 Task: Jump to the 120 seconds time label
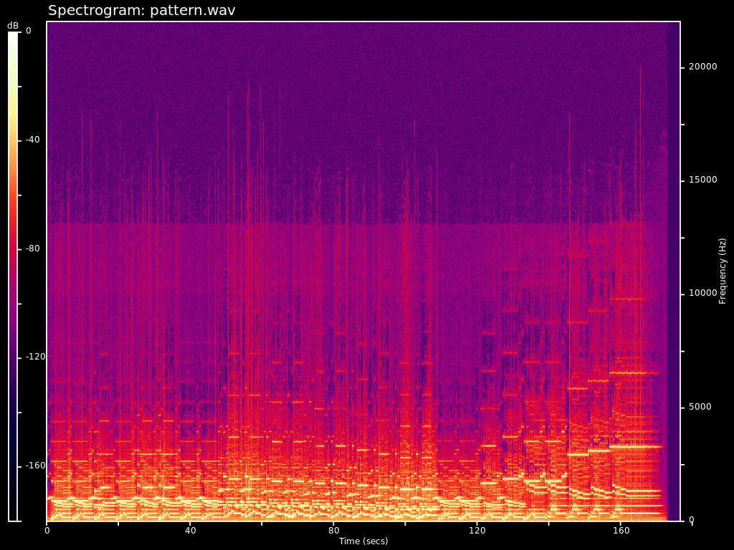click(477, 531)
